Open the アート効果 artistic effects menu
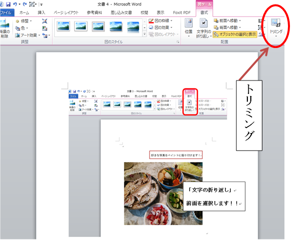Screen dimensions: 297x242 pyautogui.click(x=28, y=35)
